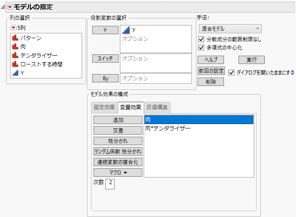The image size is (296, 217).
Task: Click the blue continuous icon for Y column
Action: [15, 73]
